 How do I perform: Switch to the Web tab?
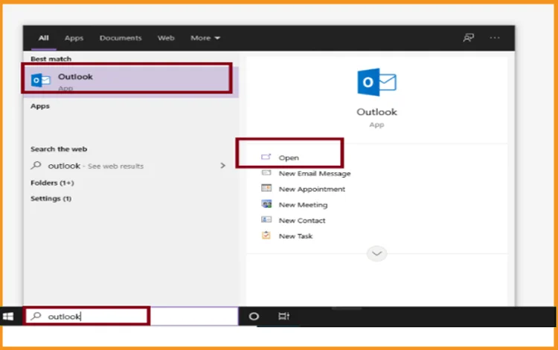(x=166, y=38)
